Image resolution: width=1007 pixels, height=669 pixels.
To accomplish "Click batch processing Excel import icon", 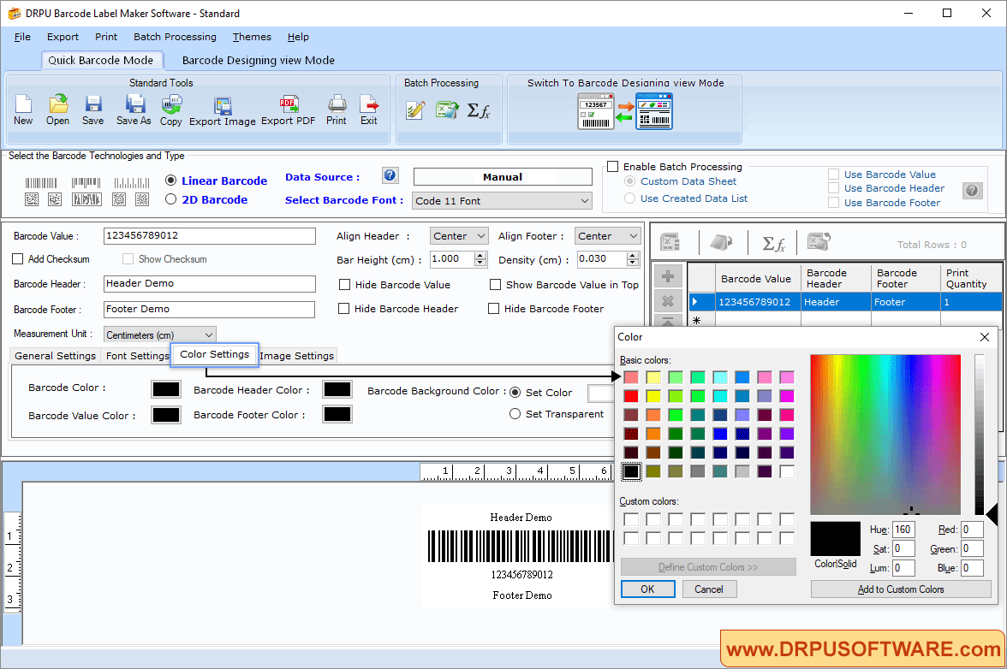I will pos(448,110).
